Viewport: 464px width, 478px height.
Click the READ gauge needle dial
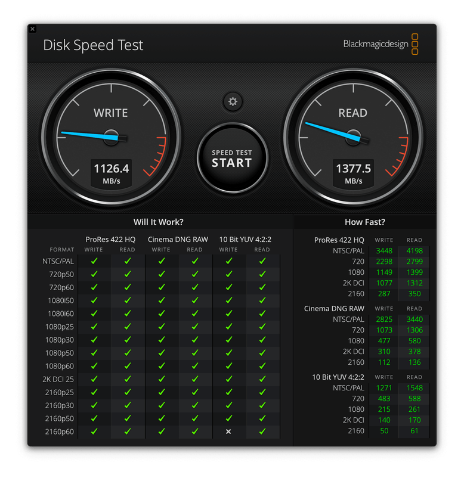(353, 136)
